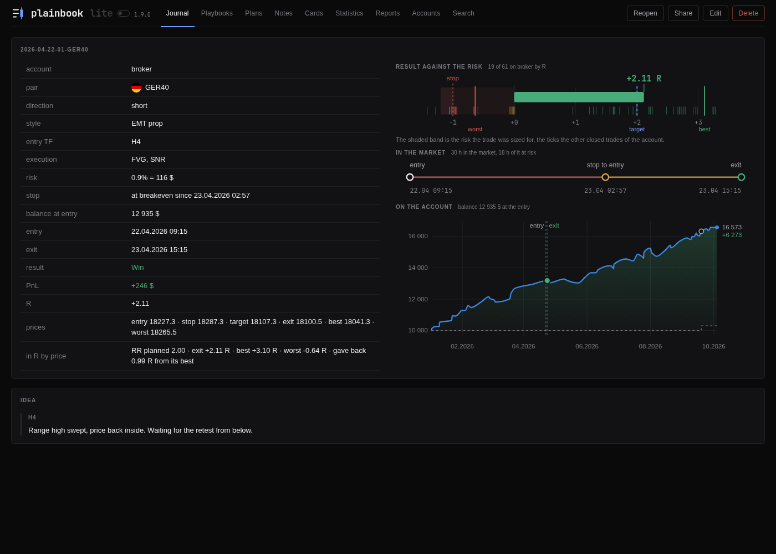Click the Edit button
The height and width of the screenshot is (554, 776).
(716, 13)
